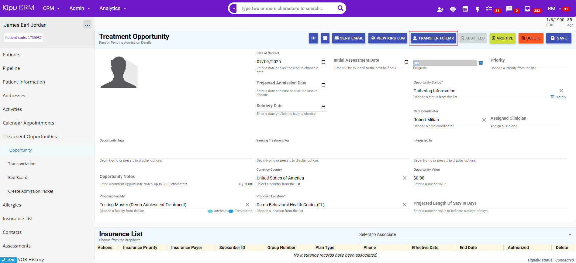Screen dimensions: 576x263
Task: Toggle the Treatments switch under Proposed Facility
Action: (231, 211)
